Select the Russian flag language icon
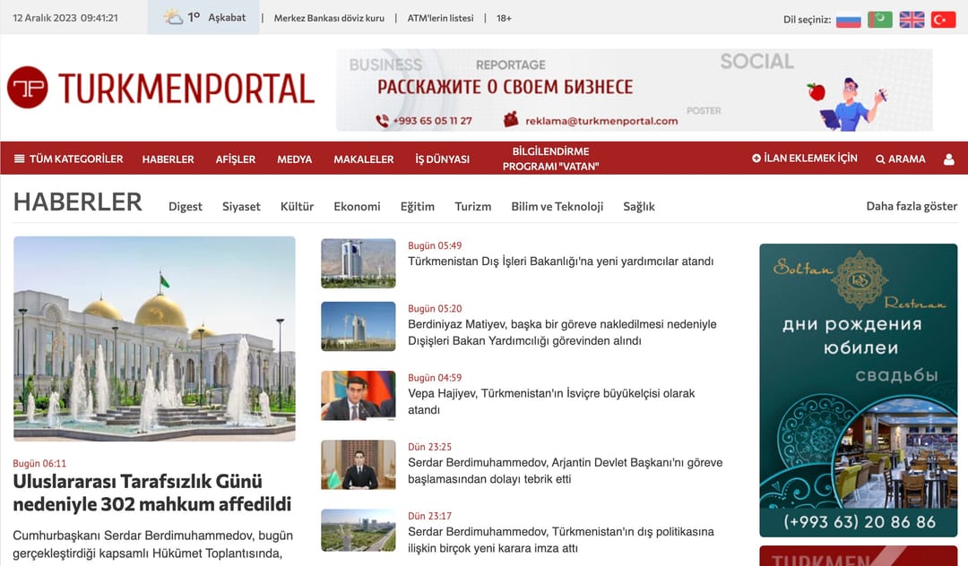 click(x=848, y=18)
